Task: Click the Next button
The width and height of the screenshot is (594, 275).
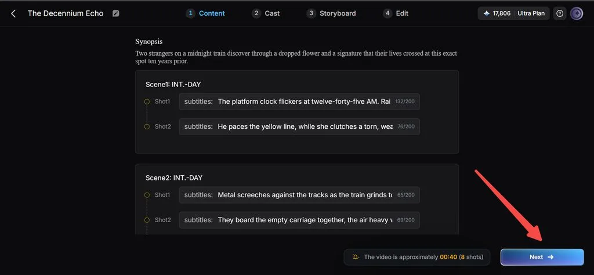Action: (542, 257)
